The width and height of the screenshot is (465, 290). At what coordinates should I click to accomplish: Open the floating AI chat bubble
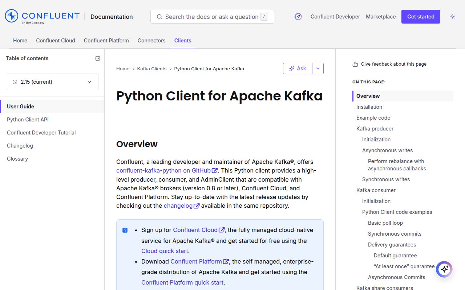tap(444, 269)
